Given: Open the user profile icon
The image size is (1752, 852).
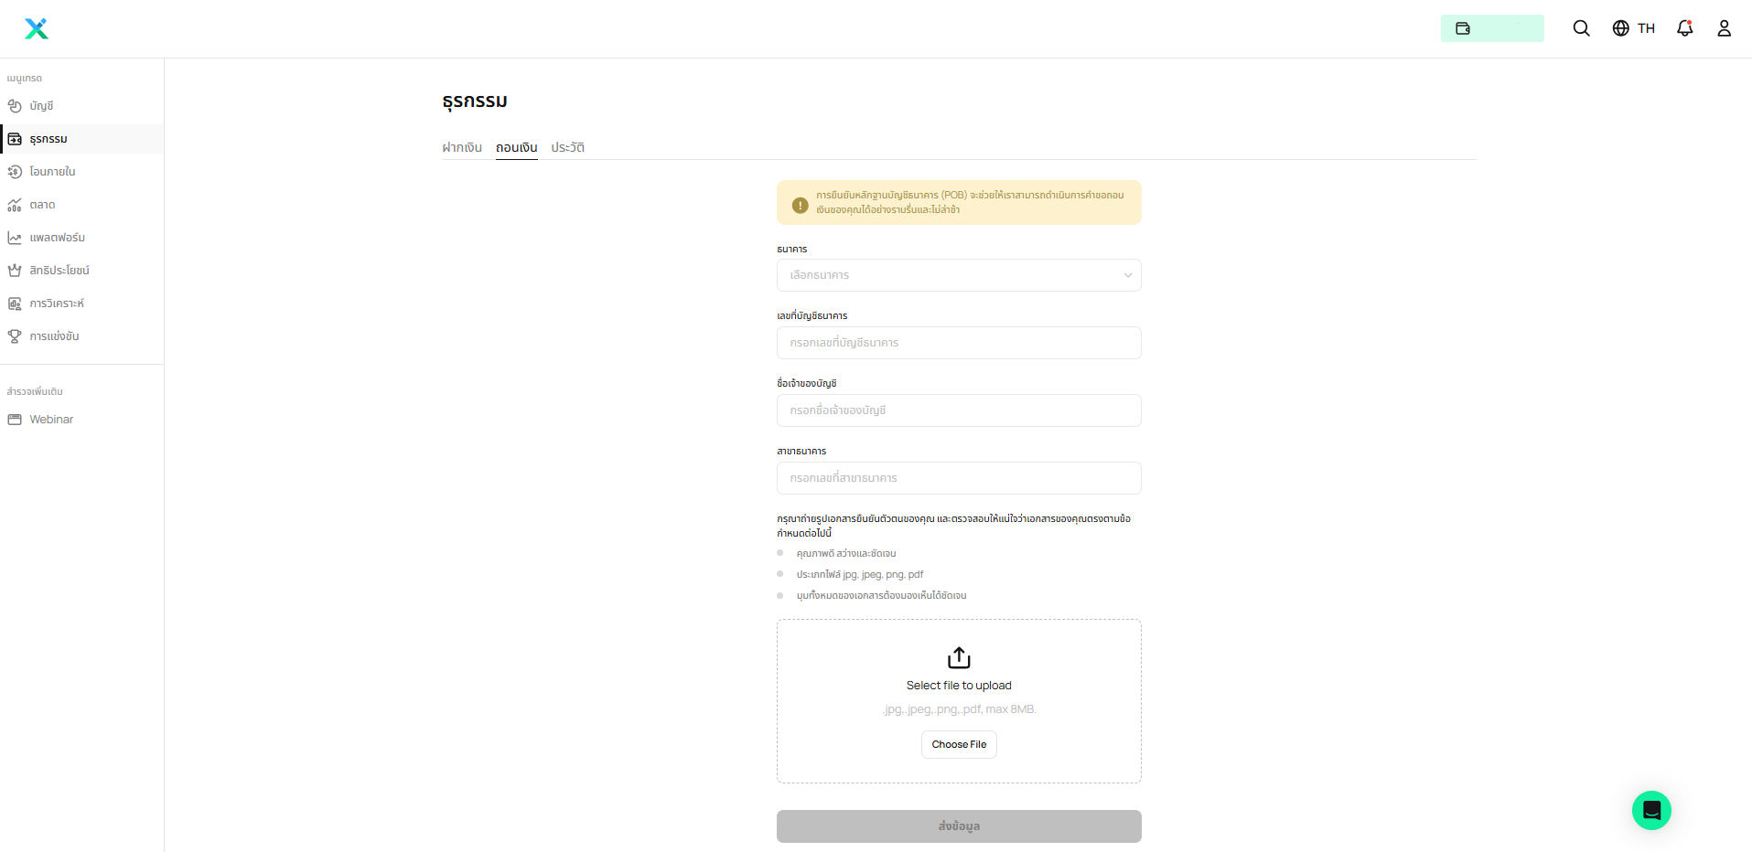Looking at the screenshot, I should (x=1724, y=28).
